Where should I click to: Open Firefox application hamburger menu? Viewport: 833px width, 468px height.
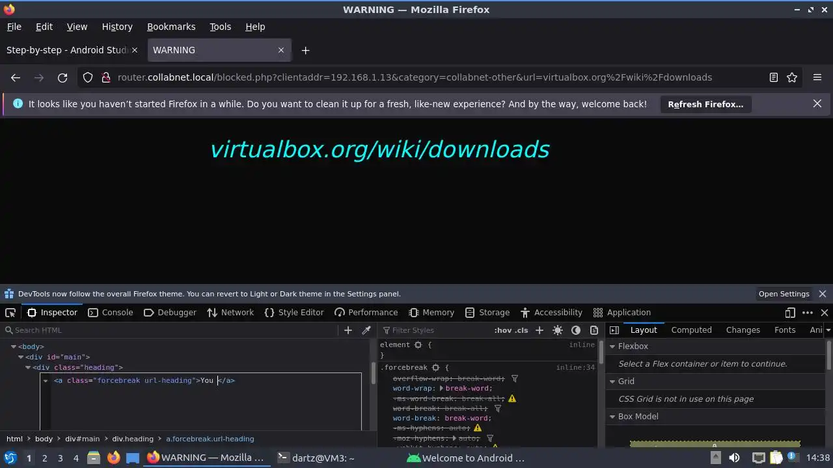point(817,77)
